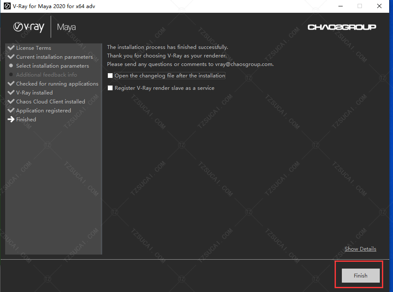393x292 pixels.
Task: Select the Checked for running applications step
Action: [58, 83]
